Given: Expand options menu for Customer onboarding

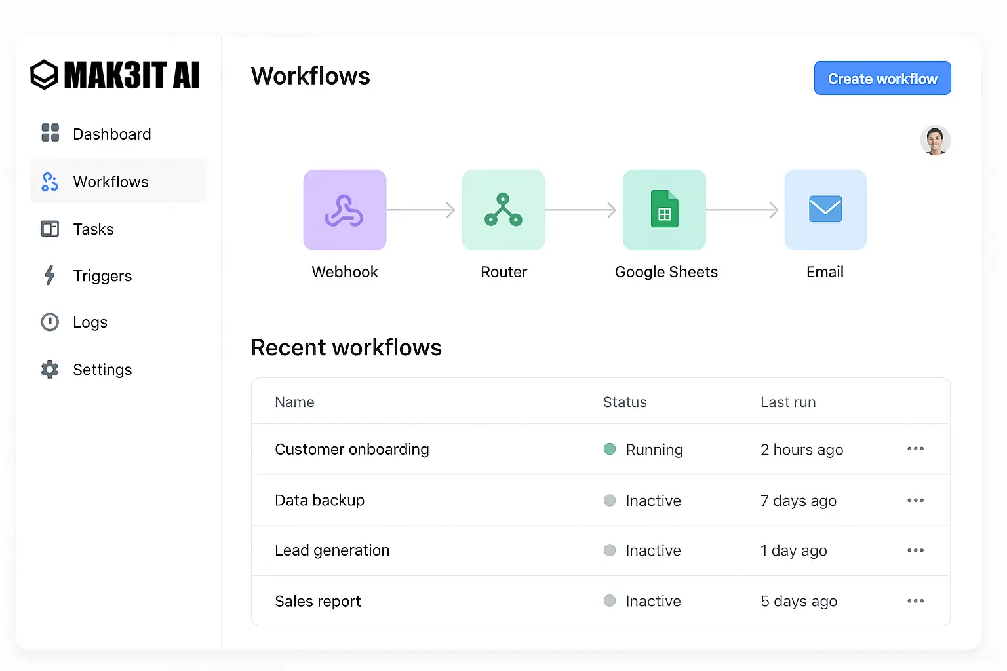Looking at the screenshot, I should coord(915,449).
